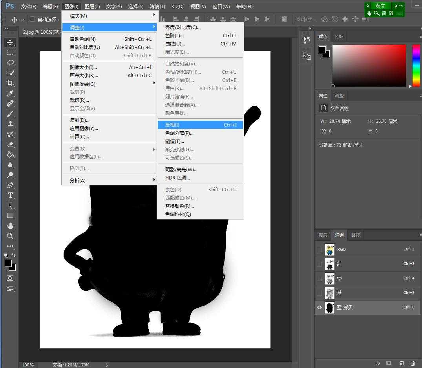Choose 图像大小(I)... command
The width and height of the screenshot is (422, 368).
click(109, 67)
